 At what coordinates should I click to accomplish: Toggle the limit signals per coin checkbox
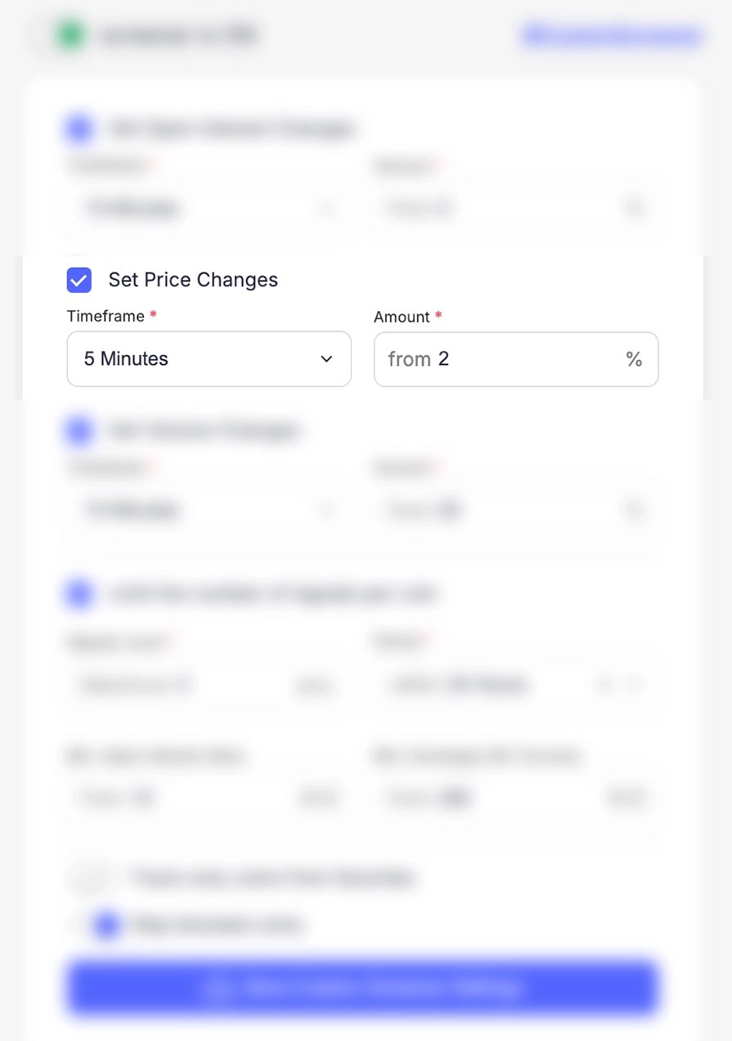(79, 593)
